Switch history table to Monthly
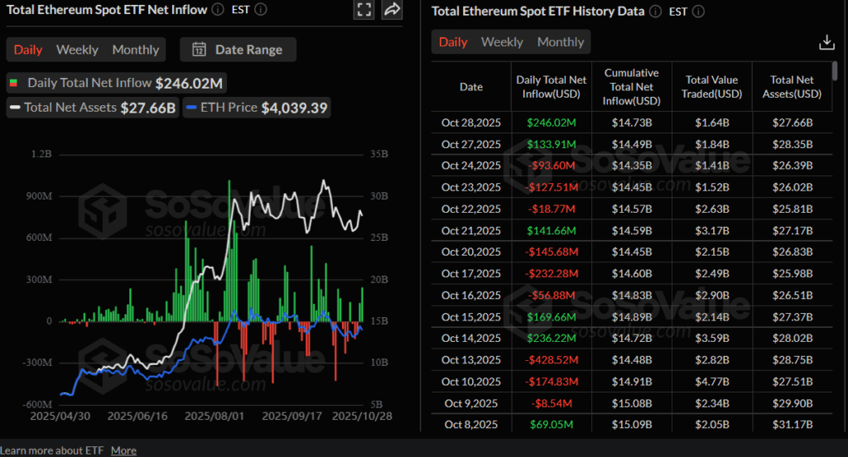 [561, 42]
